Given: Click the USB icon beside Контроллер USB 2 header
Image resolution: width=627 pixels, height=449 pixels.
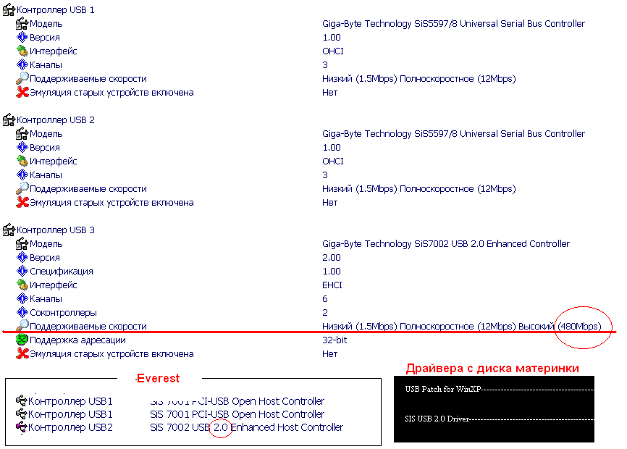Looking at the screenshot, I should point(9,120).
